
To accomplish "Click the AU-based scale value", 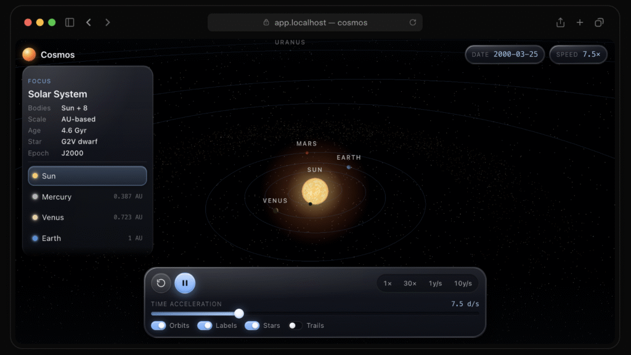I will (x=78, y=119).
